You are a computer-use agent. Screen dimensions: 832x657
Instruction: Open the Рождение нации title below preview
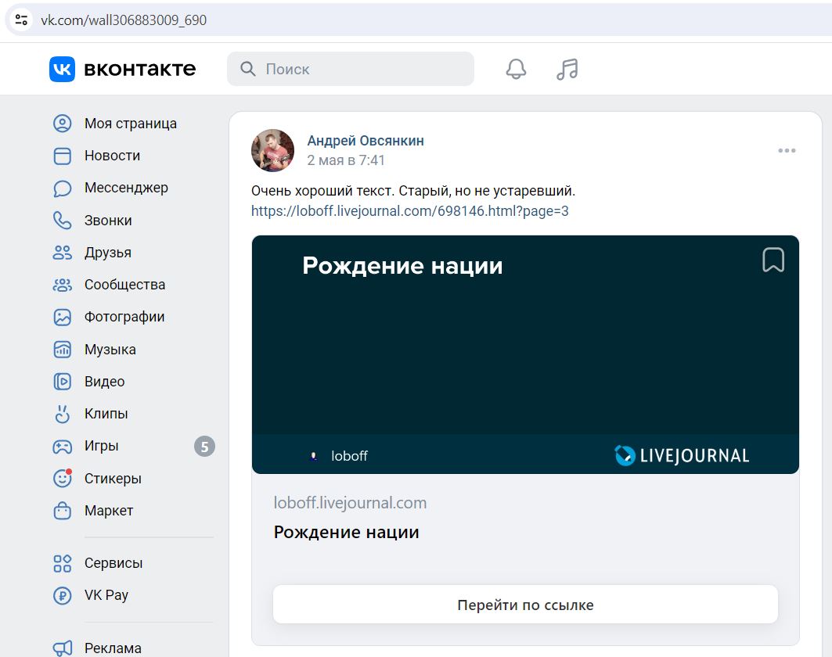click(x=346, y=532)
